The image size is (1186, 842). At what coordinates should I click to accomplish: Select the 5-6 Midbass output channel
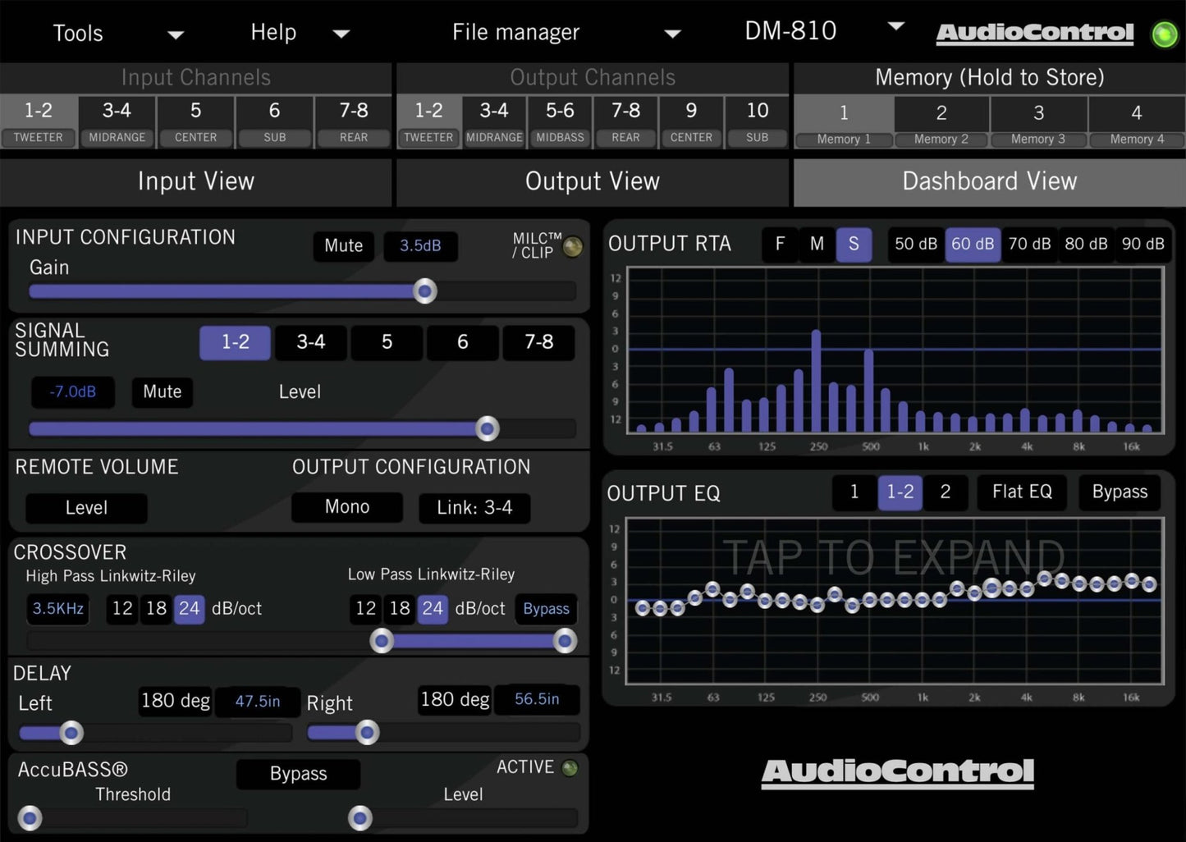(x=560, y=121)
